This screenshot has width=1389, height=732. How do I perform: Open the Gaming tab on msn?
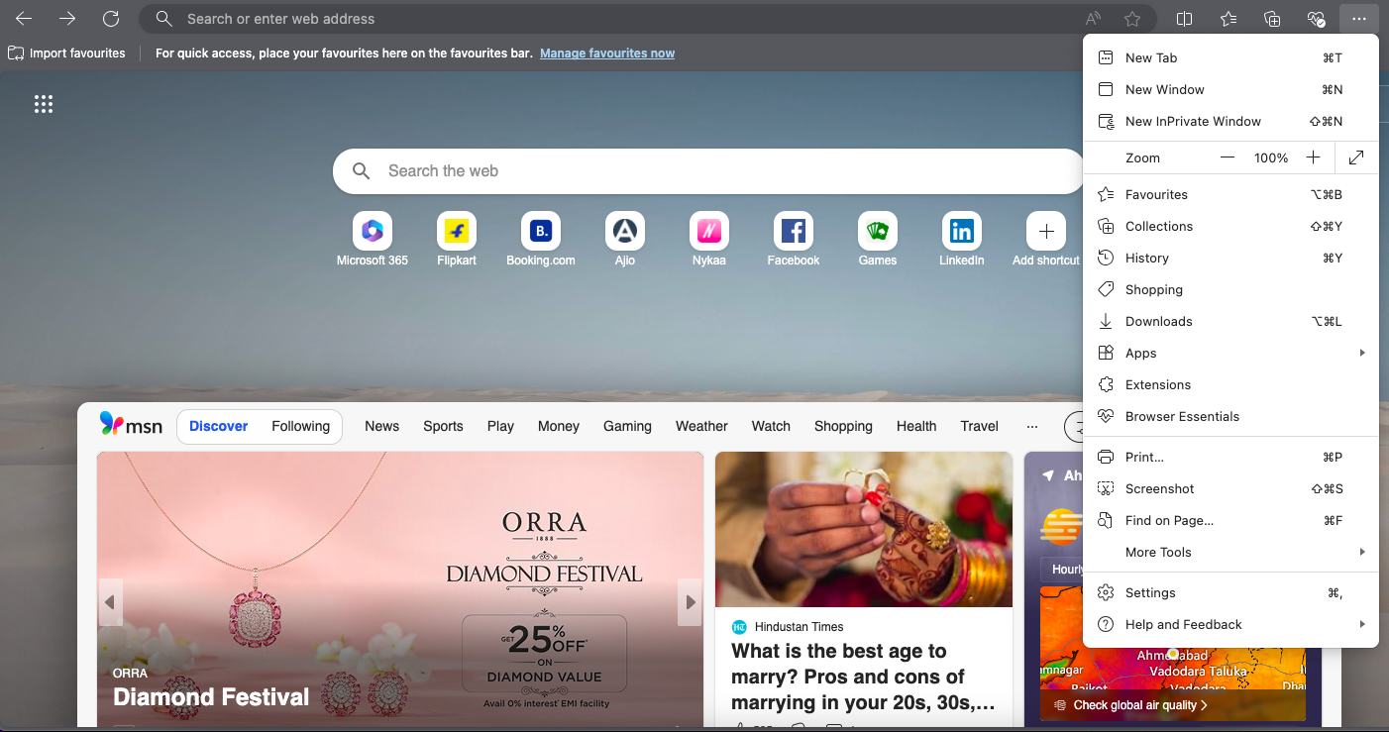click(627, 426)
